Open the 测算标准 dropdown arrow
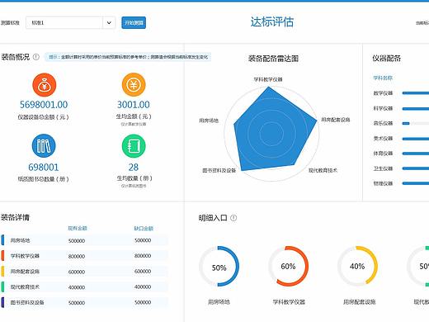 click(109, 23)
